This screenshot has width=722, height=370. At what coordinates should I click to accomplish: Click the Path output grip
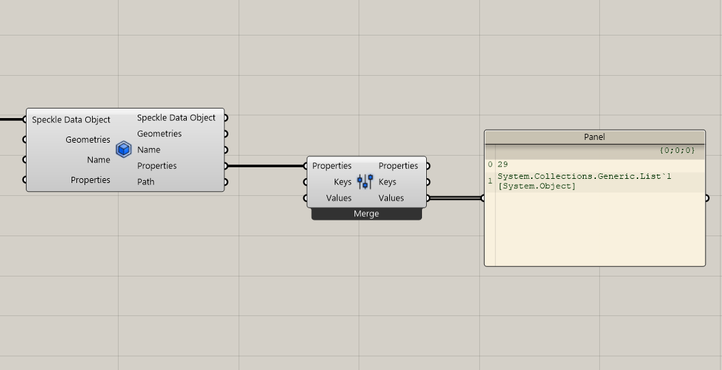click(226, 182)
